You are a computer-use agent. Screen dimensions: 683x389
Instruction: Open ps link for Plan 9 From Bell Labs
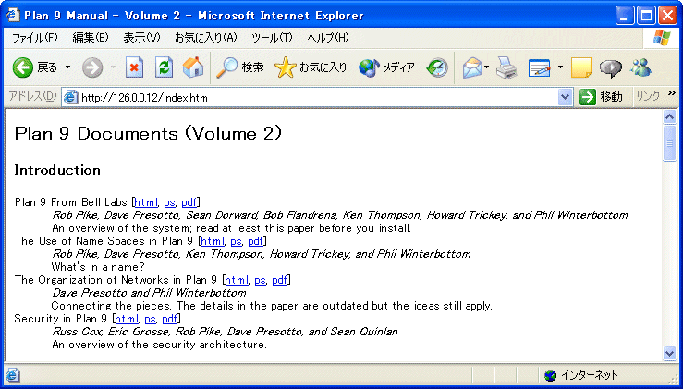coord(169,203)
